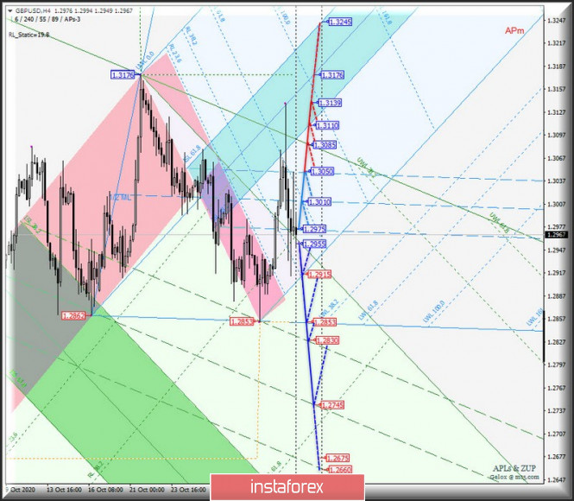Image resolution: width=574 pixels, height=501 pixels.
Task: Click the 1.3097 value on the price axis
Action: click(557, 135)
